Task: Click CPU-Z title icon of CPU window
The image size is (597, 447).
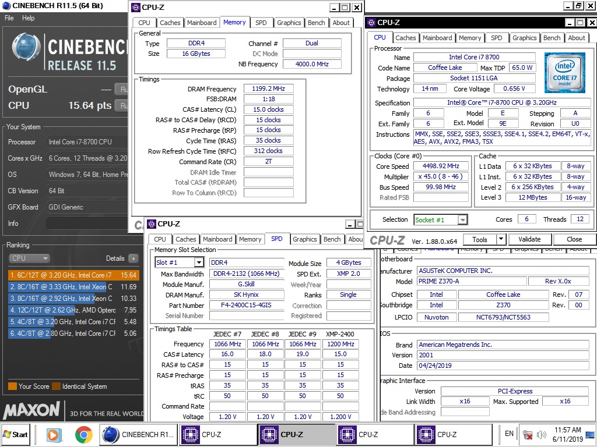Action: pos(371,23)
